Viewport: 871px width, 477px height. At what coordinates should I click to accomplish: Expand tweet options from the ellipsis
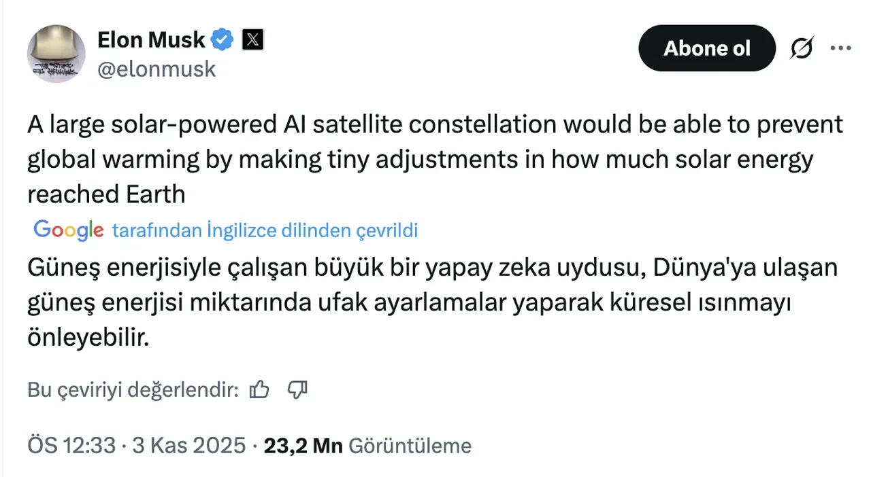click(841, 48)
